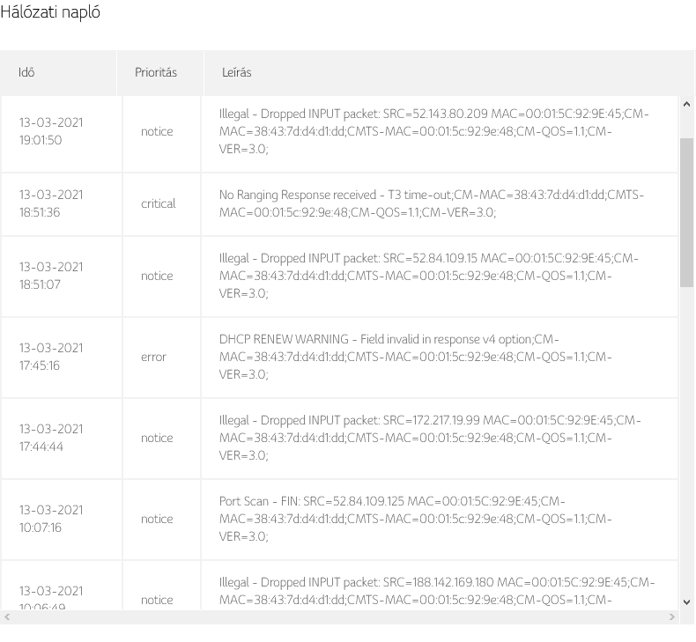
Task: Click the No Ranging Response T3 time-out description
Action: pyautogui.click(x=432, y=203)
